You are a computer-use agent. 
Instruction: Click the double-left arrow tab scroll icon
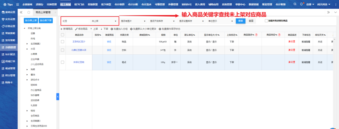click(21, 12)
